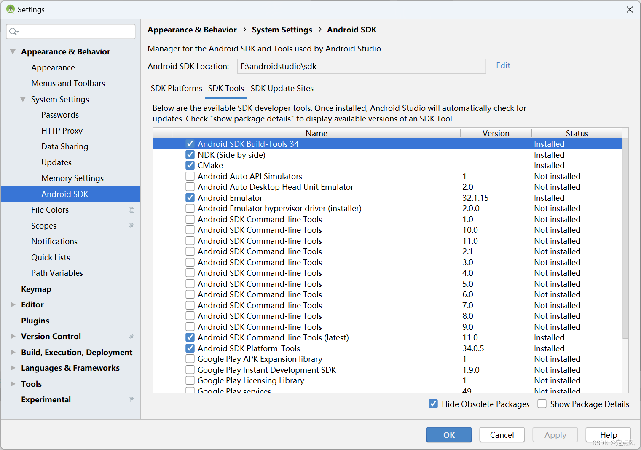Select Data Sharing in settings tree
This screenshot has height=450, width=641.
(65, 146)
